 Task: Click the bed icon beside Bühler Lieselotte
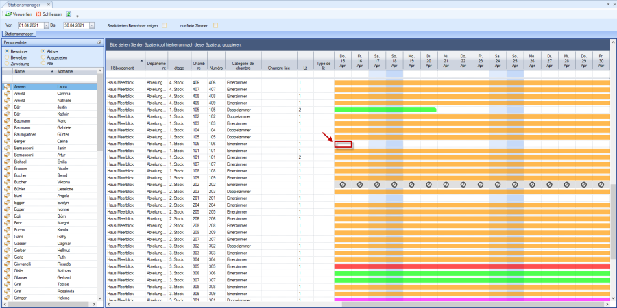[7, 189]
